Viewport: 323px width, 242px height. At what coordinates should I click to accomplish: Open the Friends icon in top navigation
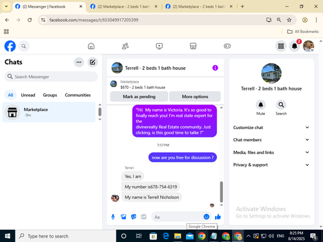(125, 46)
